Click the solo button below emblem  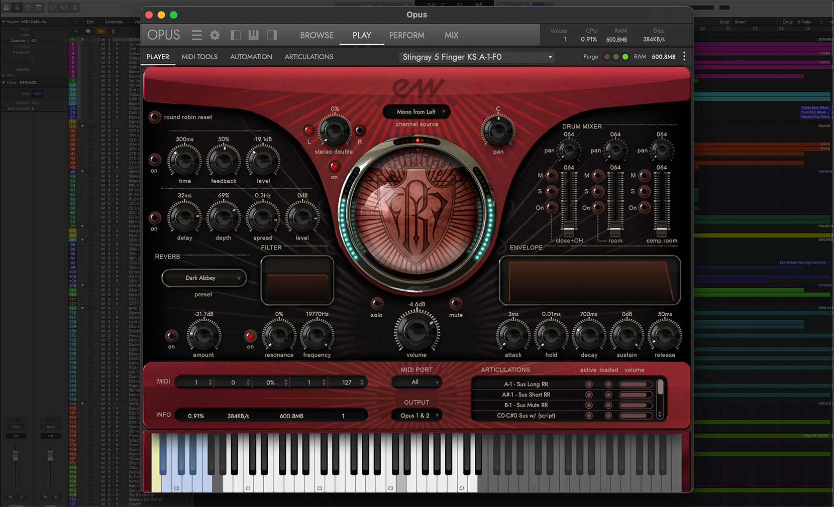click(376, 303)
